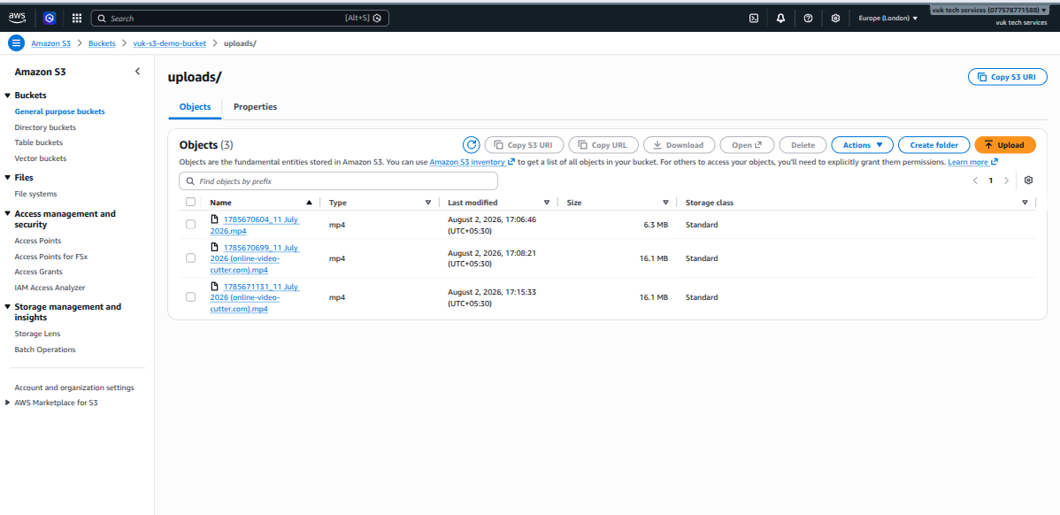Refresh the objects list
Viewport: 1060px width, 515px height.
tap(472, 144)
